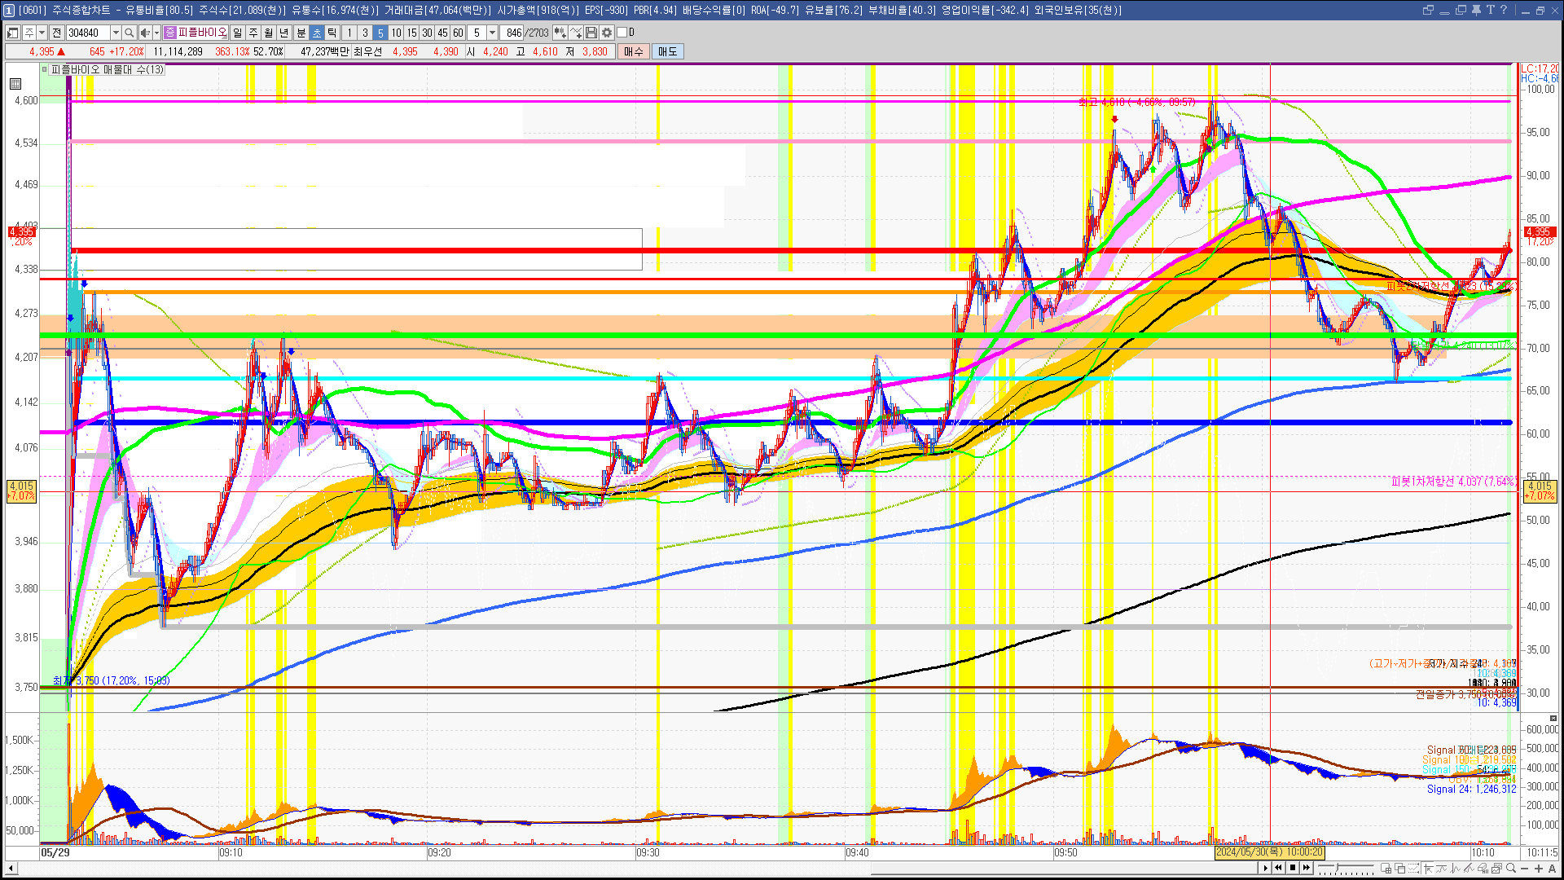This screenshot has height=880, width=1564.
Task: Click the speaker sound icon in toolbar
Action: coord(144,33)
